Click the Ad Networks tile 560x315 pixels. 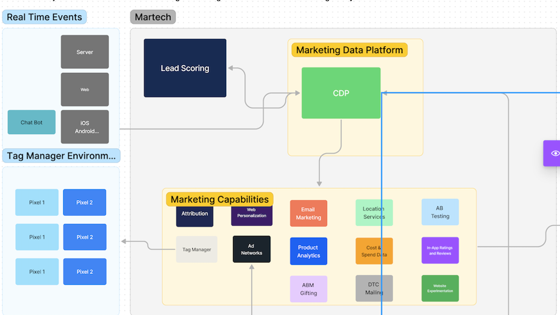(251, 249)
